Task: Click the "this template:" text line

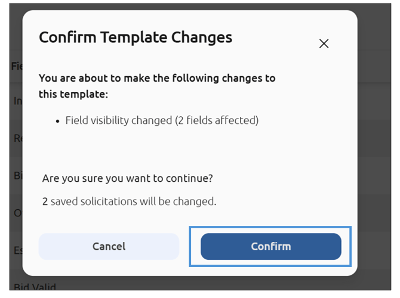Action: point(73,94)
